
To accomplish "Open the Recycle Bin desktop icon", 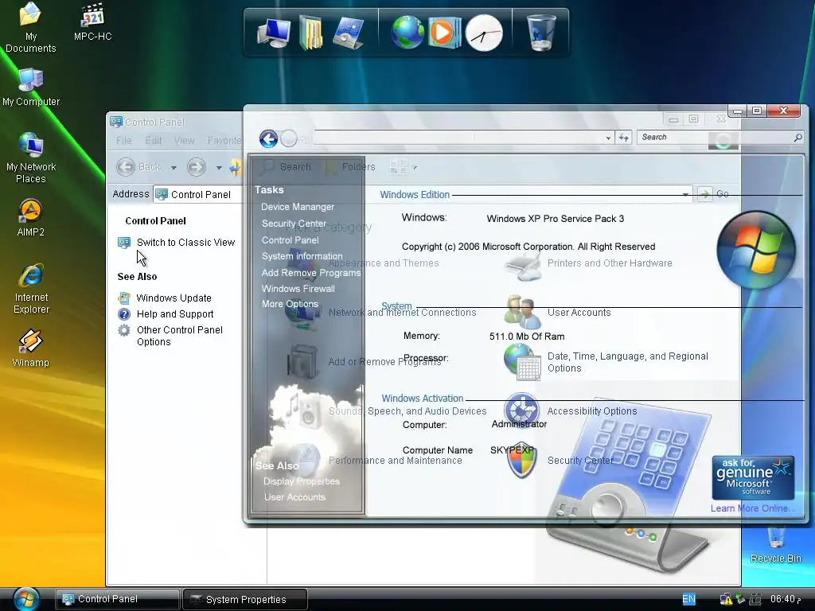I will pyautogui.click(x=775, y=544).
